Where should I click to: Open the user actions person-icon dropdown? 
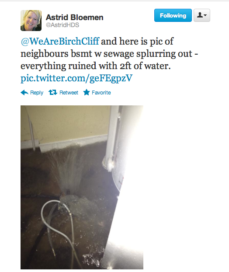point(202,15)
